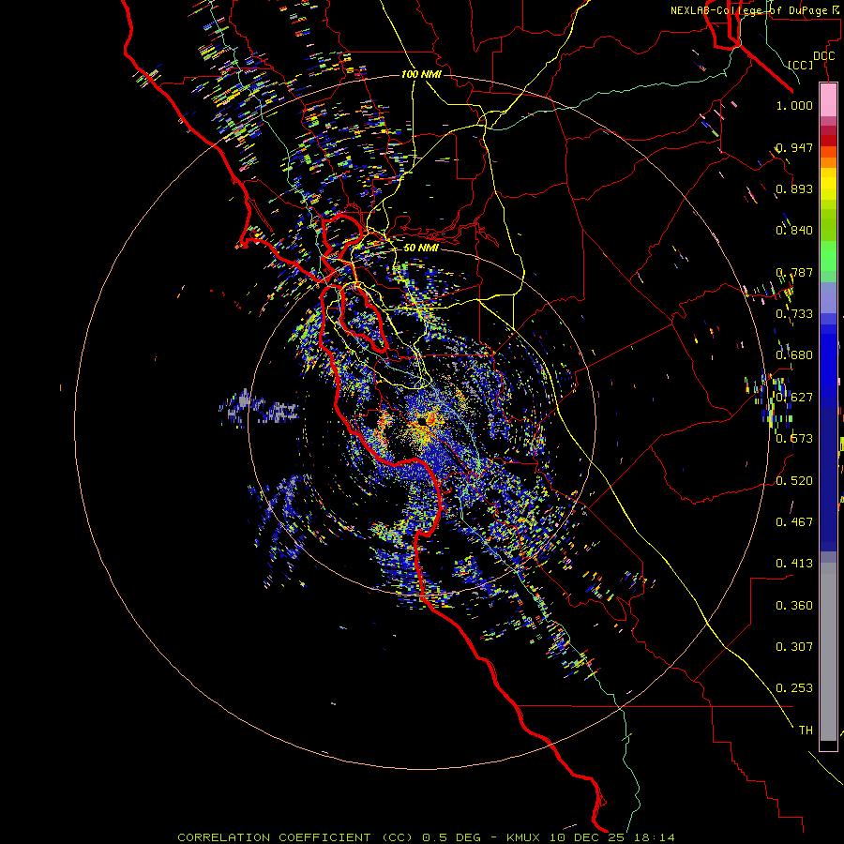The width and height of the screenshot is (844, 844).
Task: Select the 0.840 scale value
Action: 794,231
